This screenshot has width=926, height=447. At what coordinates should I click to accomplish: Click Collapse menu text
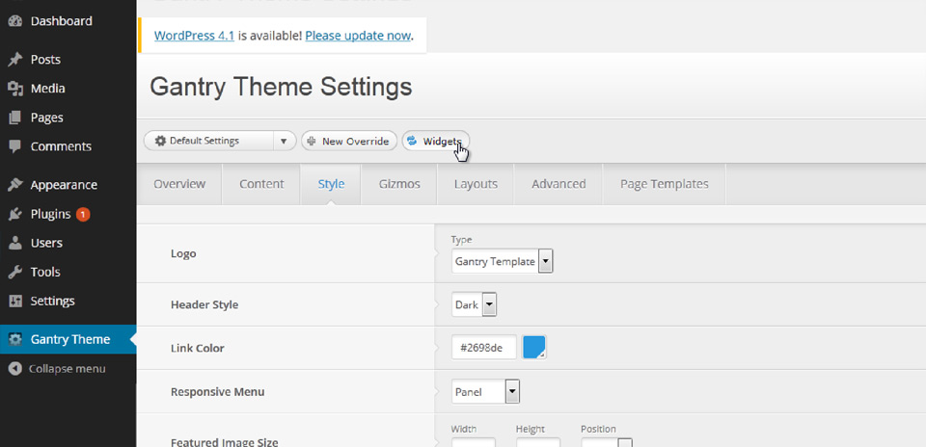point(68,369)
